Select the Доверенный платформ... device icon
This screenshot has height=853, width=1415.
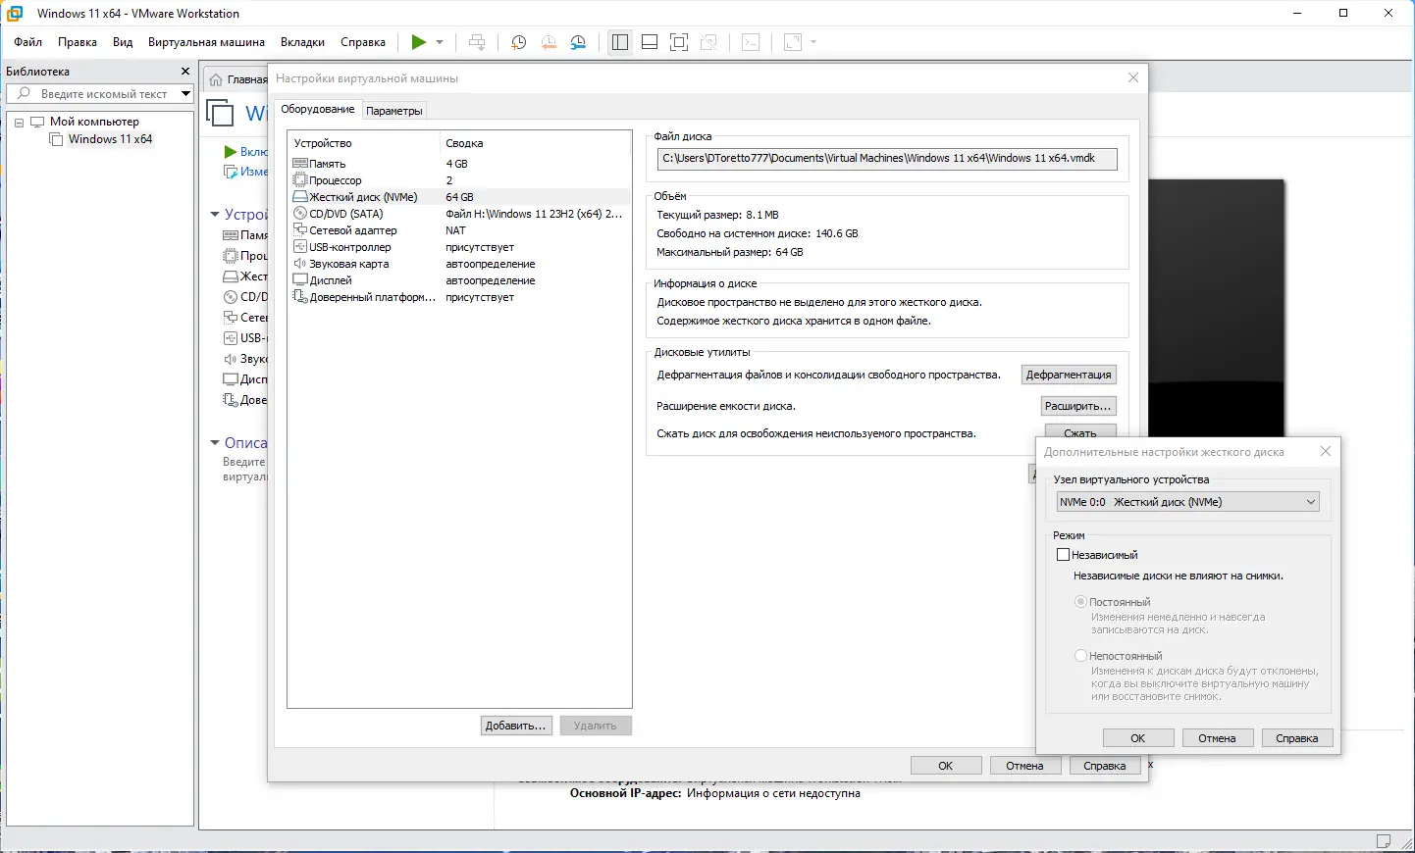pos(300,297)
